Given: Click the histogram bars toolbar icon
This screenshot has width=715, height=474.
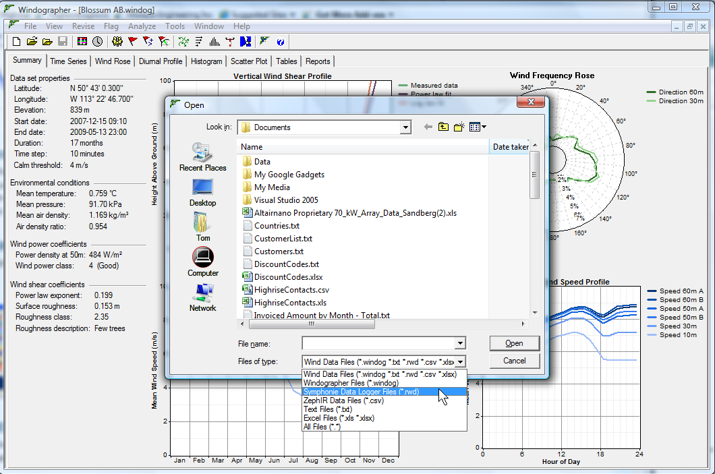Looking at the screenshot, I should [214, 42].
